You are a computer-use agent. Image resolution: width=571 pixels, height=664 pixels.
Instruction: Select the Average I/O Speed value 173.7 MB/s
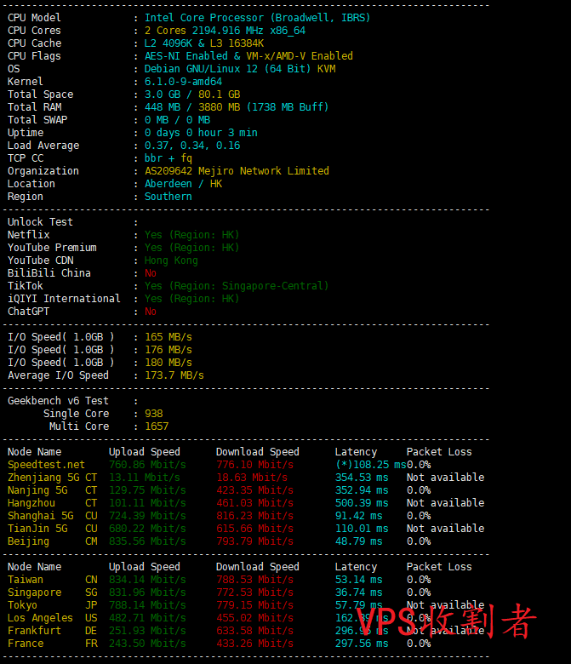[x=174, y=375]
